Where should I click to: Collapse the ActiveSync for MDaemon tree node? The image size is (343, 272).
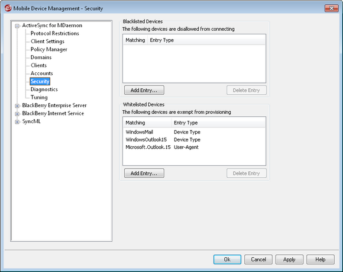[17, 26]
